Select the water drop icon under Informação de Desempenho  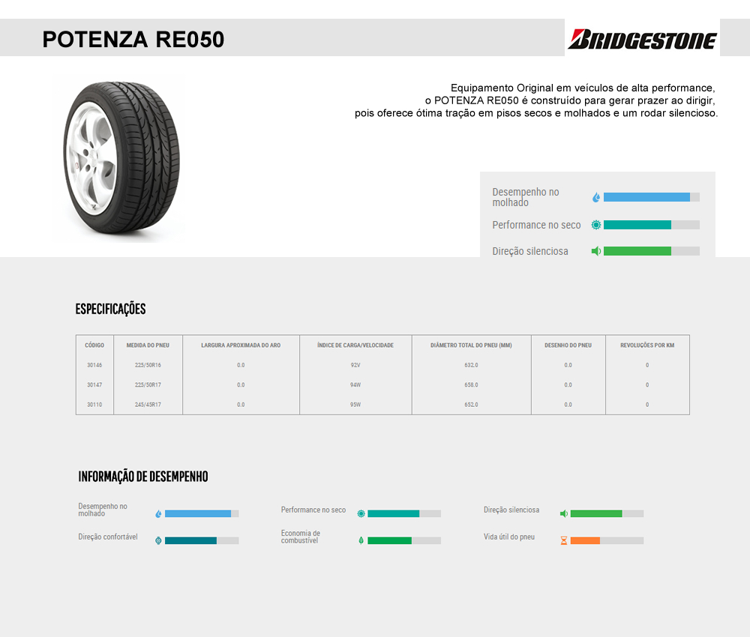tap(158, 513)
